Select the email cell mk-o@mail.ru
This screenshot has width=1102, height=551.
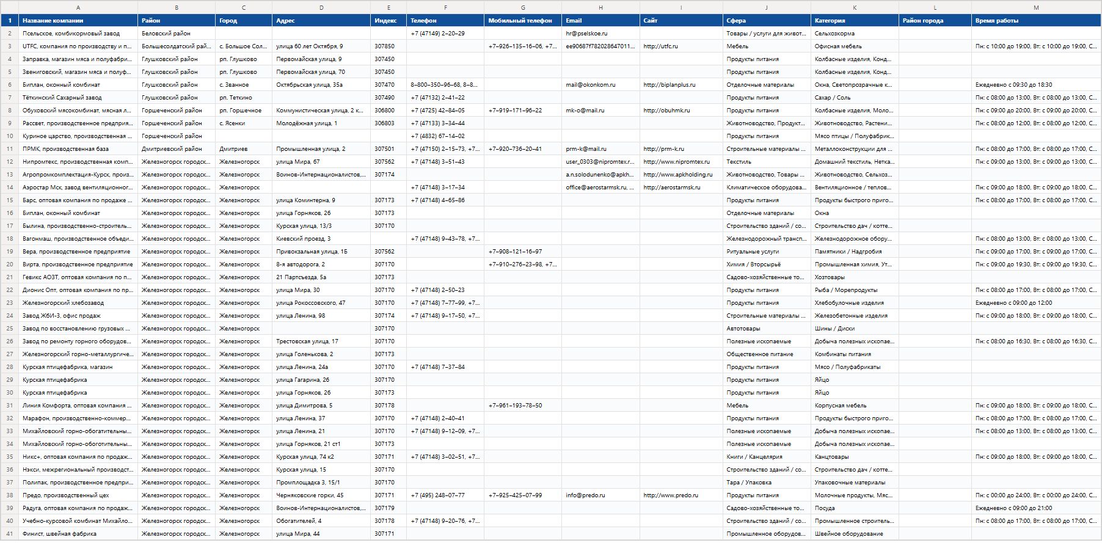(600, 111)
